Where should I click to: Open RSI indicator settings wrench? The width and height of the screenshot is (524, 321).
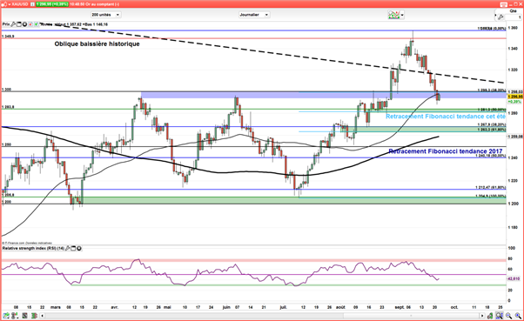point(68,248)
